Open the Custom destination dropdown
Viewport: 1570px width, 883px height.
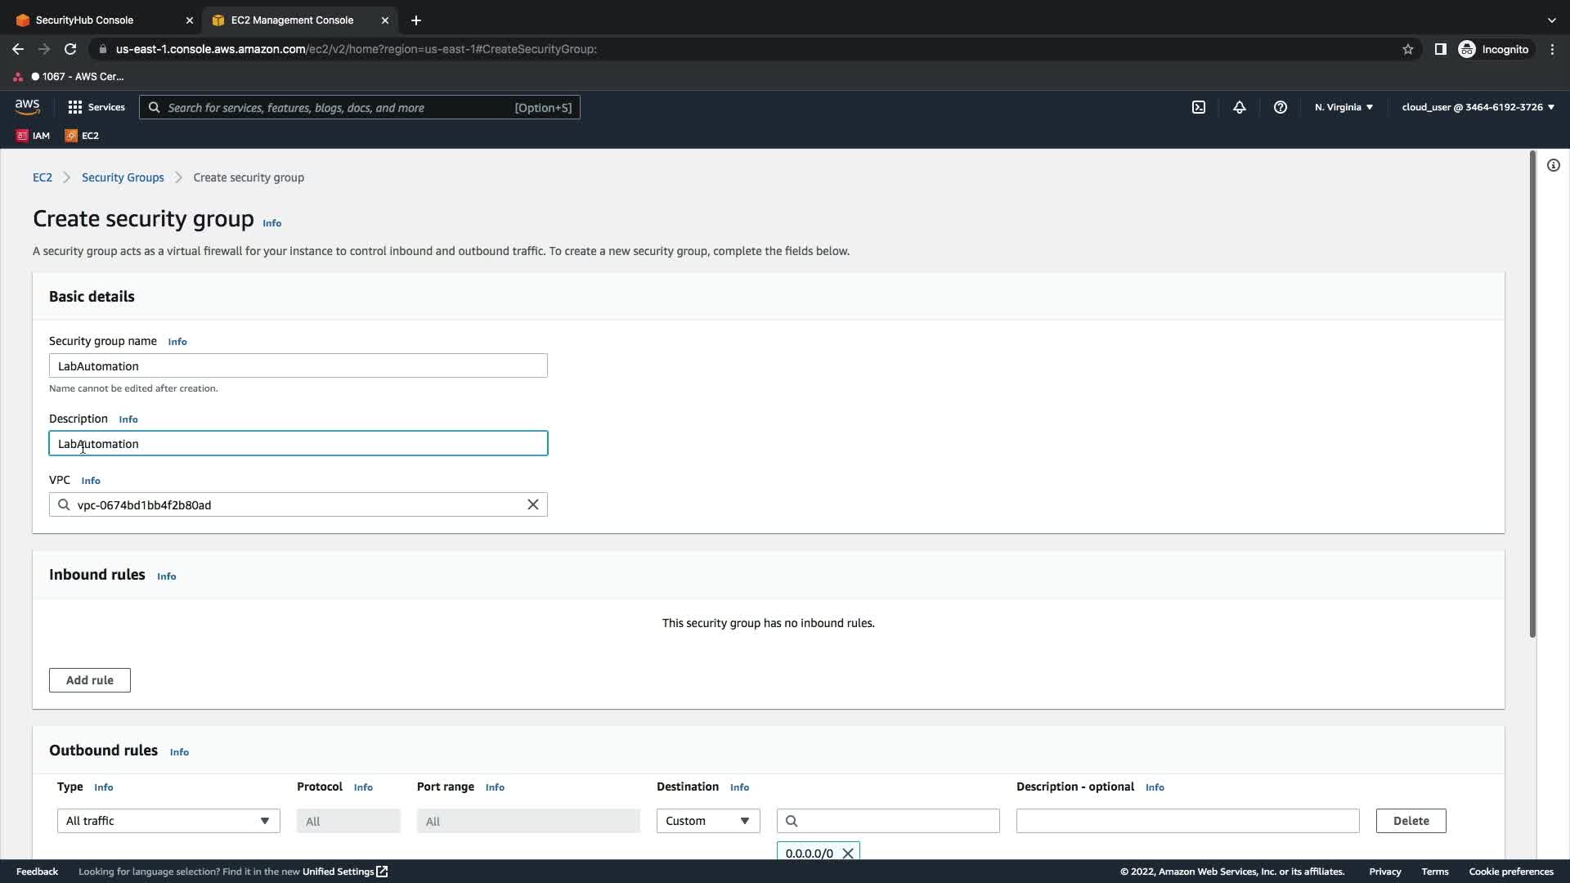pyautogui.click(x=708, y=821)
